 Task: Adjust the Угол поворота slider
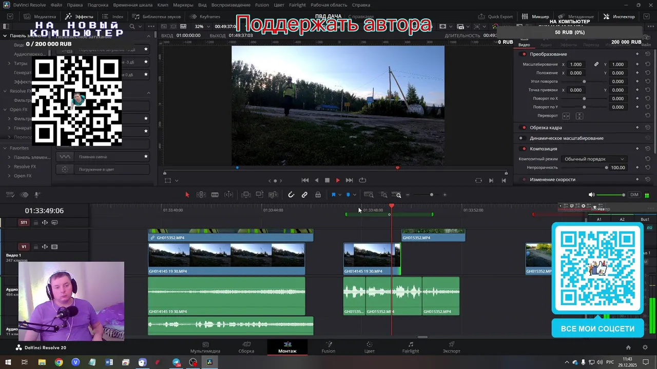[584, 81]
